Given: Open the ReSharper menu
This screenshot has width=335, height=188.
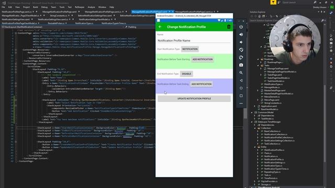Looking at the screenshot, I should 80,7.
